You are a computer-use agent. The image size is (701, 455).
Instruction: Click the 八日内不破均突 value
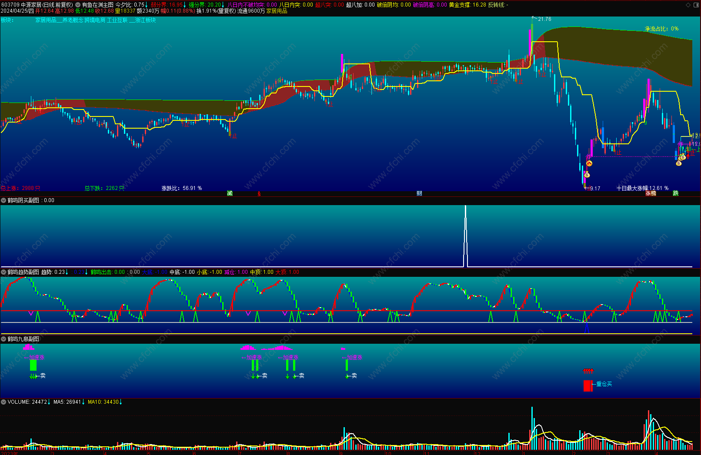tap(252, 5)
